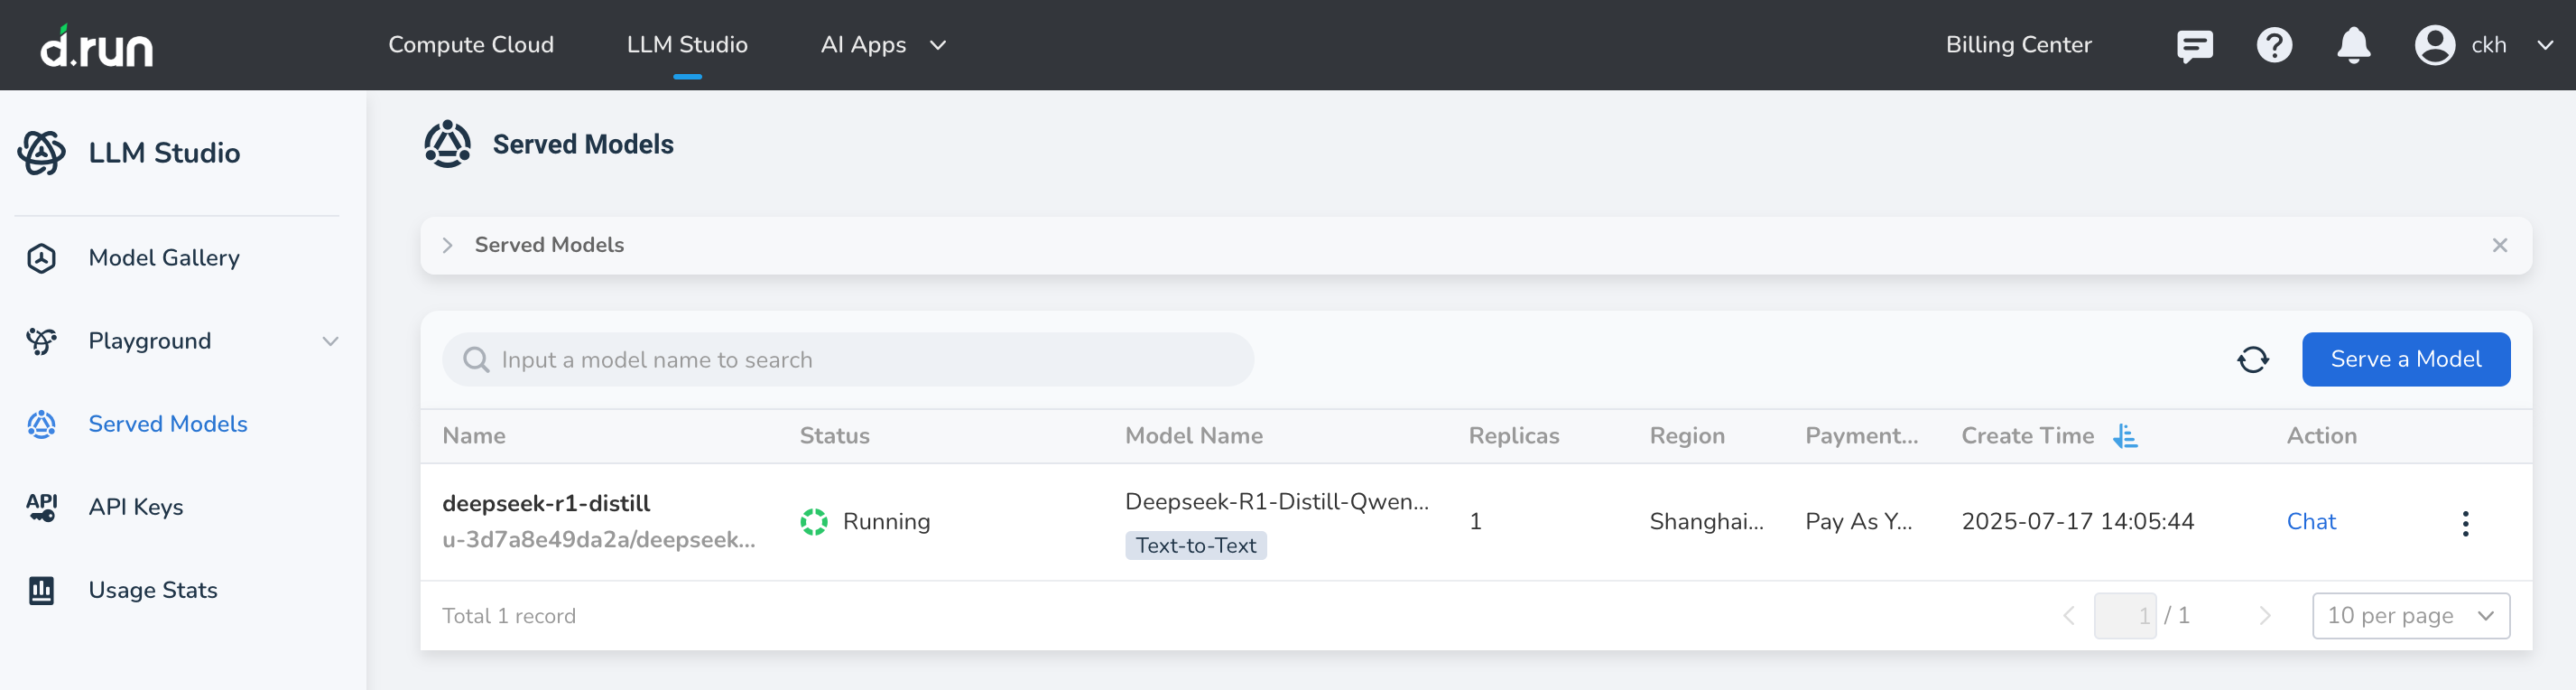Screen dimensions: 2576x690
Task: Open the ckh user account menu
Action: (x=2482, y=46)
